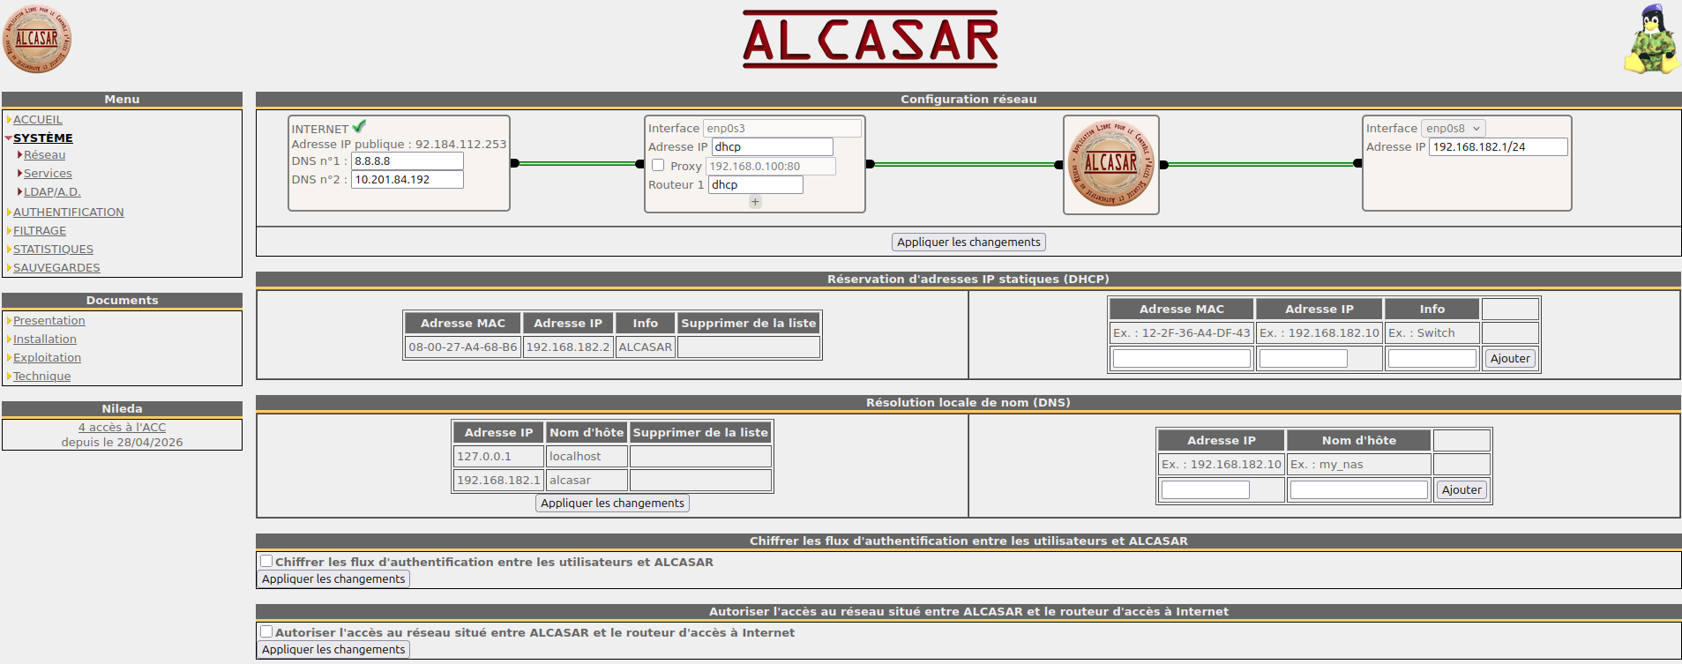Click the delete cell for alcasar DNS row
1682x664 pixels.
click(x=701, y=480)
